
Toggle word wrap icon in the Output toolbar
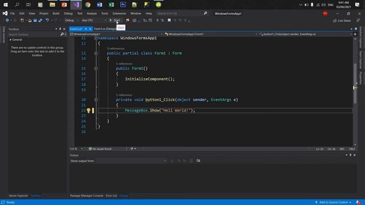click(x=198, y=161)
